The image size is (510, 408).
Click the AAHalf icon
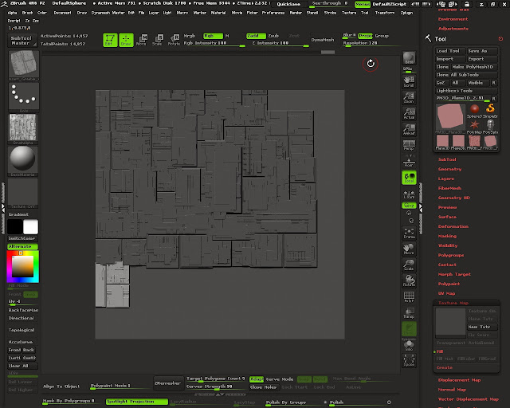tap(409, 129)
